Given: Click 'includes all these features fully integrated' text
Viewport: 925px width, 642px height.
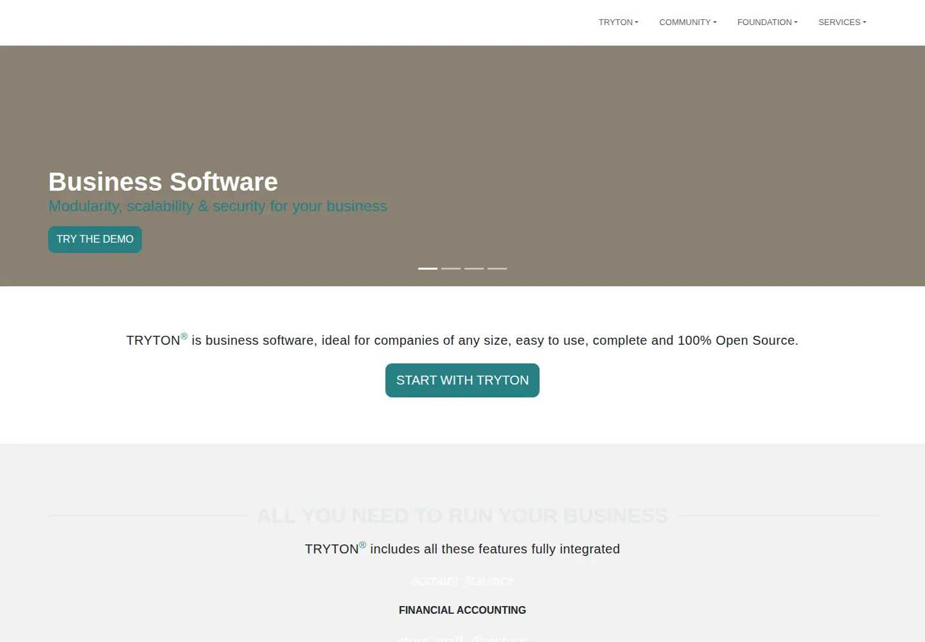Looking at the screenshot, I should [463, 548].
